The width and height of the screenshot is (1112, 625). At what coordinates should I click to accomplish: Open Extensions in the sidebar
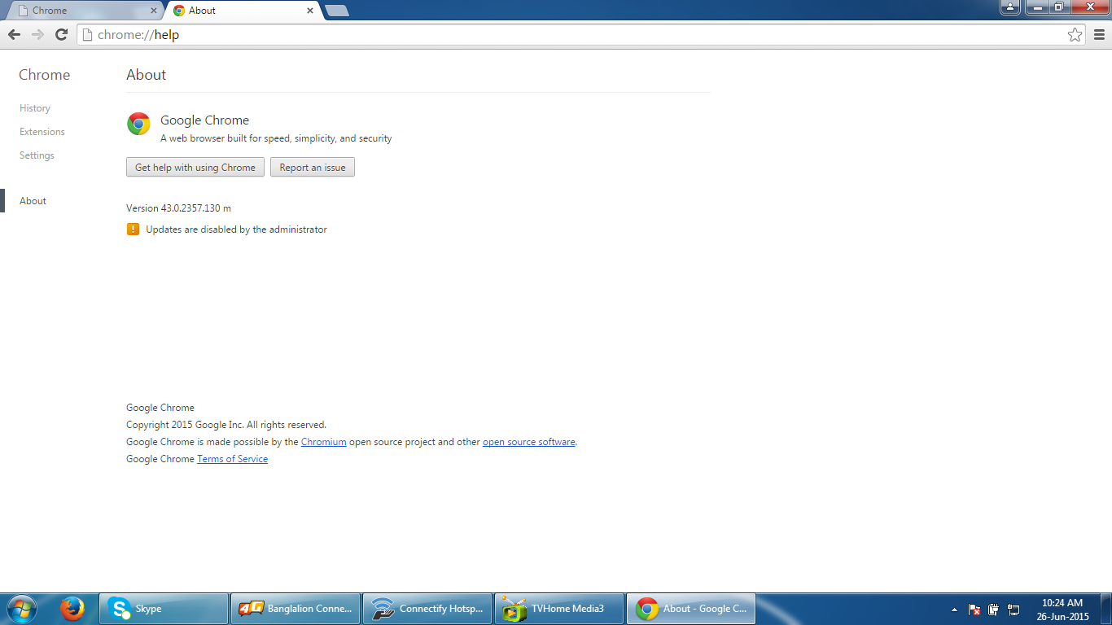(42, 132)
